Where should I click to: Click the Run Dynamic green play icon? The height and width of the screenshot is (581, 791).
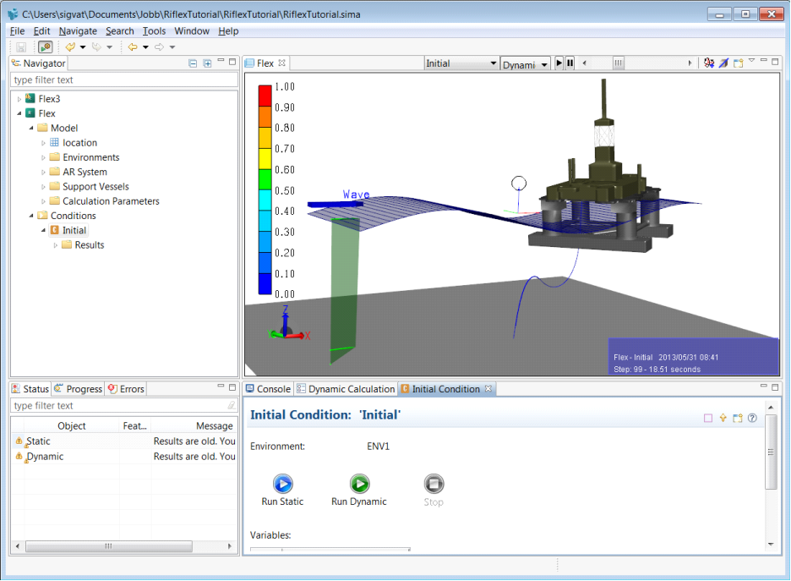(x=359, y=484)
